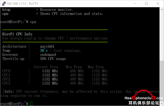Click the green cursor at the last prompt
164x106 pixels.
pos(31,103)
